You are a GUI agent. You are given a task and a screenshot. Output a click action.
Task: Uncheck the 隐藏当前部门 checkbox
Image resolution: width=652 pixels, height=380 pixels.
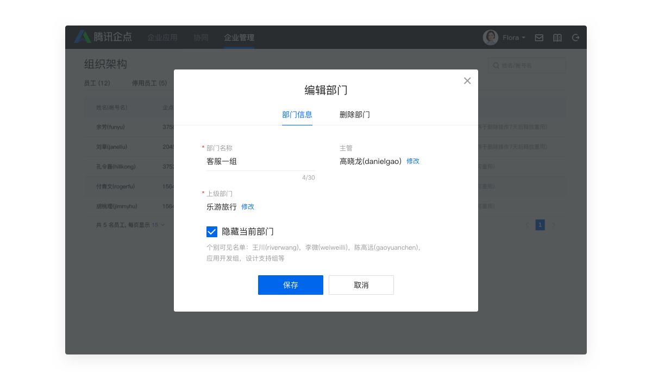pyautogui.click(x=212, y=232)
